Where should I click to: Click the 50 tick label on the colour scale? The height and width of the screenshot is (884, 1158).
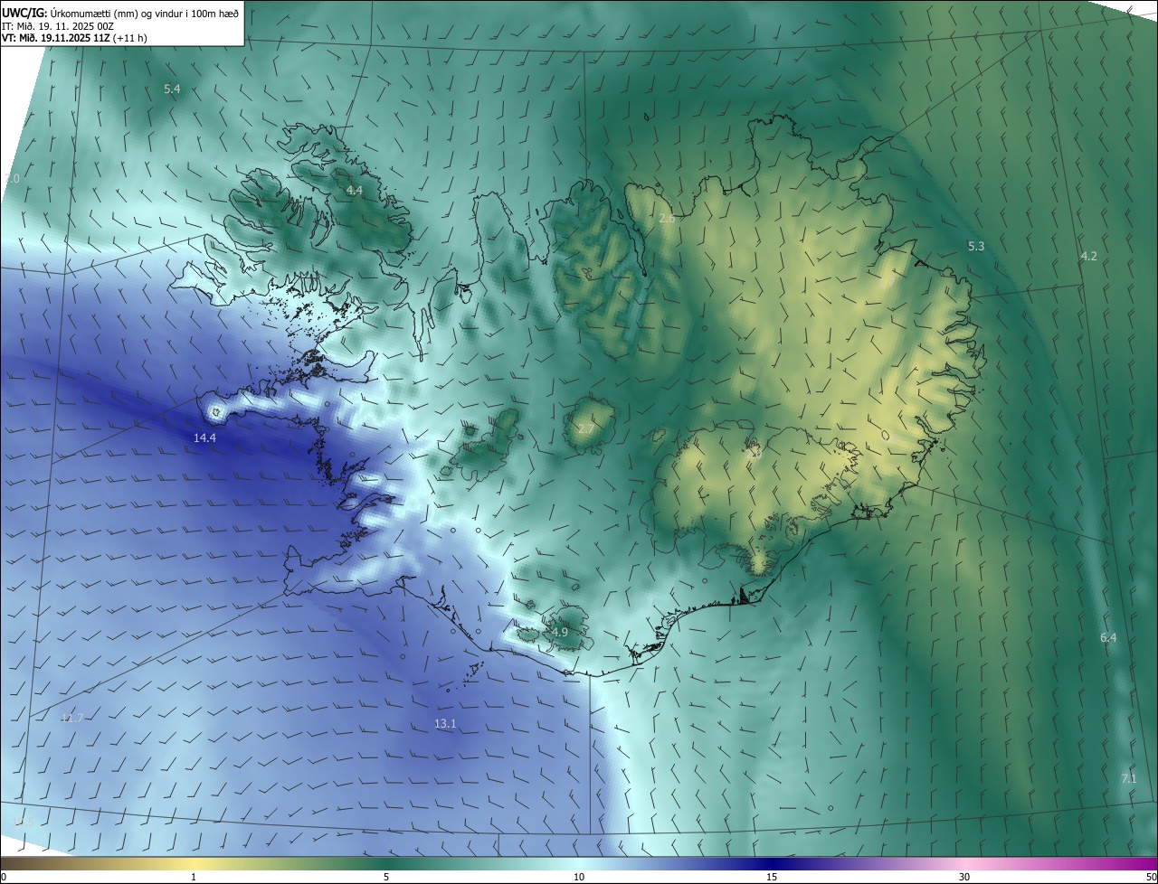click(1151, 878)
